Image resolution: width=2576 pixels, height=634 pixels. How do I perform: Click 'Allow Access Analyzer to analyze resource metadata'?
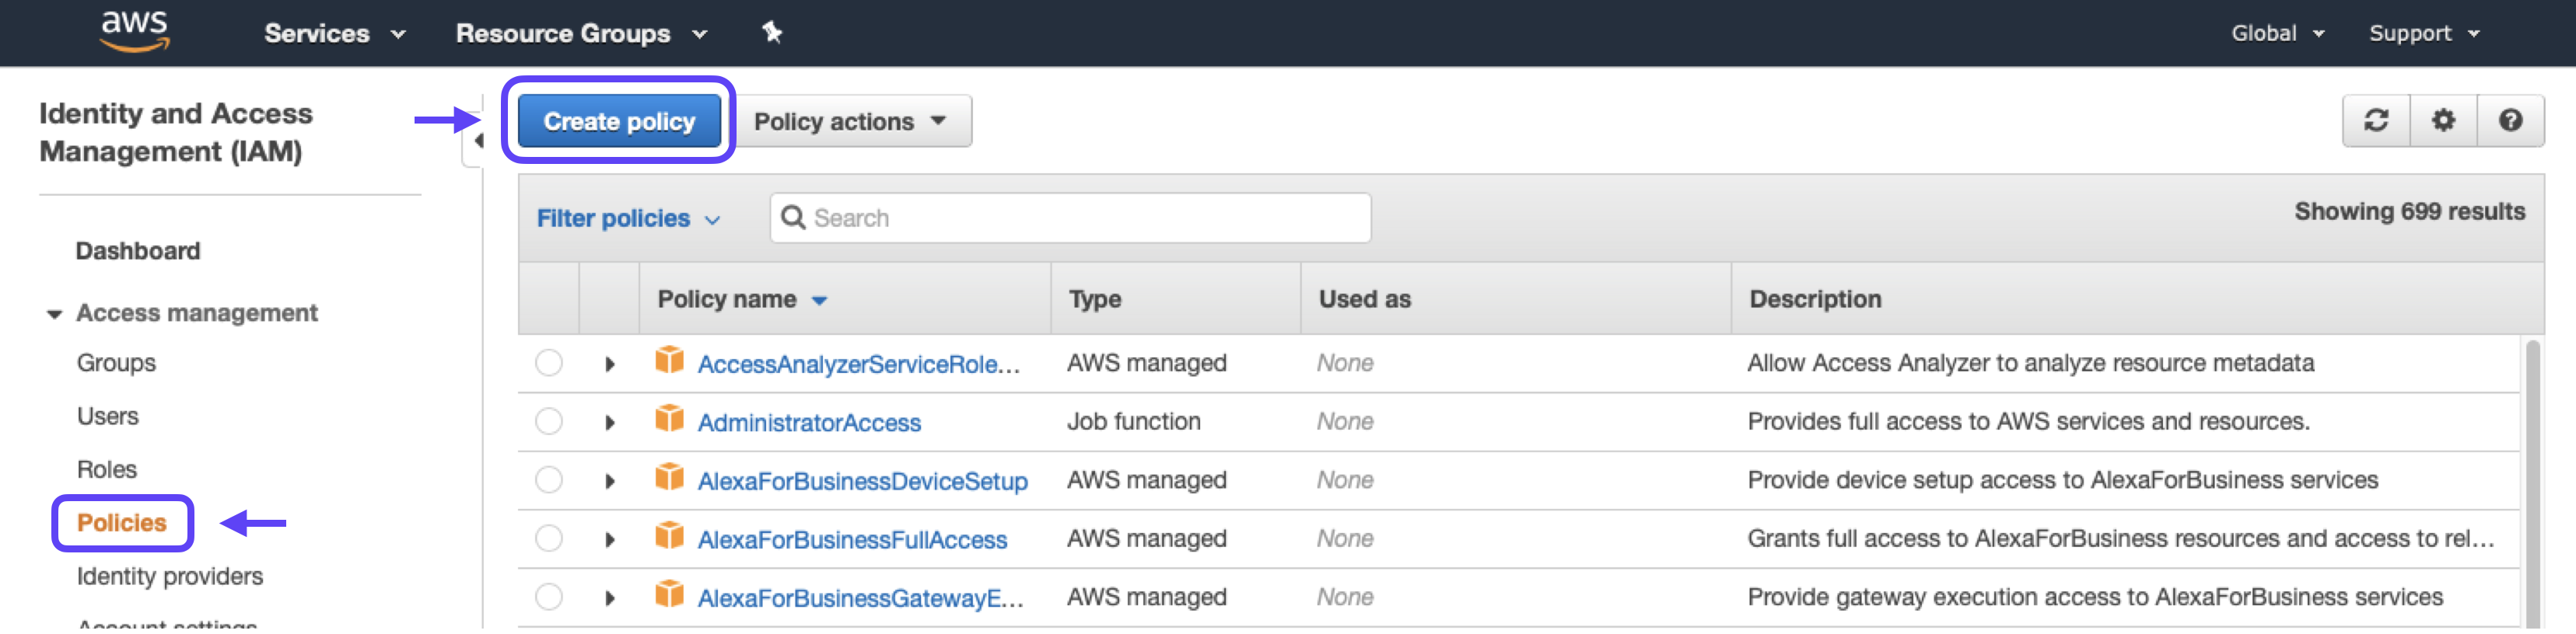click(2030, 362)
